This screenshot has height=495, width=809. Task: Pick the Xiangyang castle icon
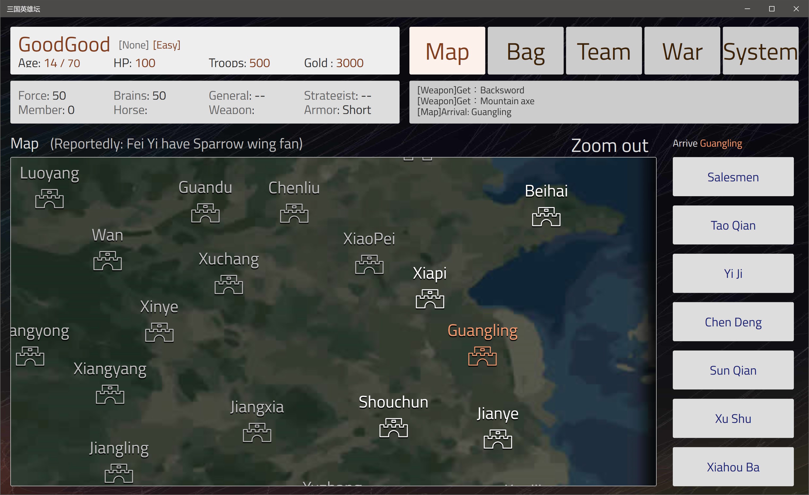(x=110, y=395)
